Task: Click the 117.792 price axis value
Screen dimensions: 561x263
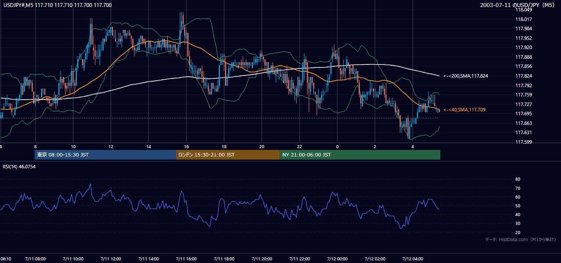Action: [x=524, y=85]
